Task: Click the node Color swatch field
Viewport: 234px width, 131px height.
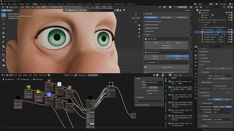Action: click(154, 87)
